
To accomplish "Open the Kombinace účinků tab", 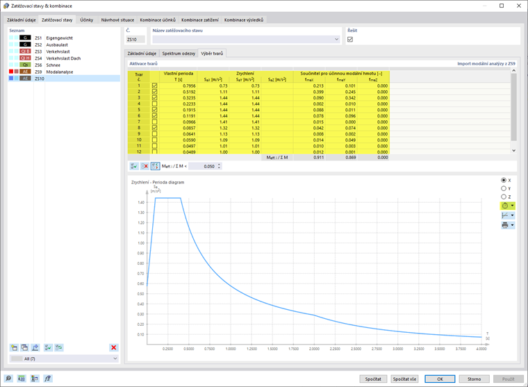I will pos(158,20).
